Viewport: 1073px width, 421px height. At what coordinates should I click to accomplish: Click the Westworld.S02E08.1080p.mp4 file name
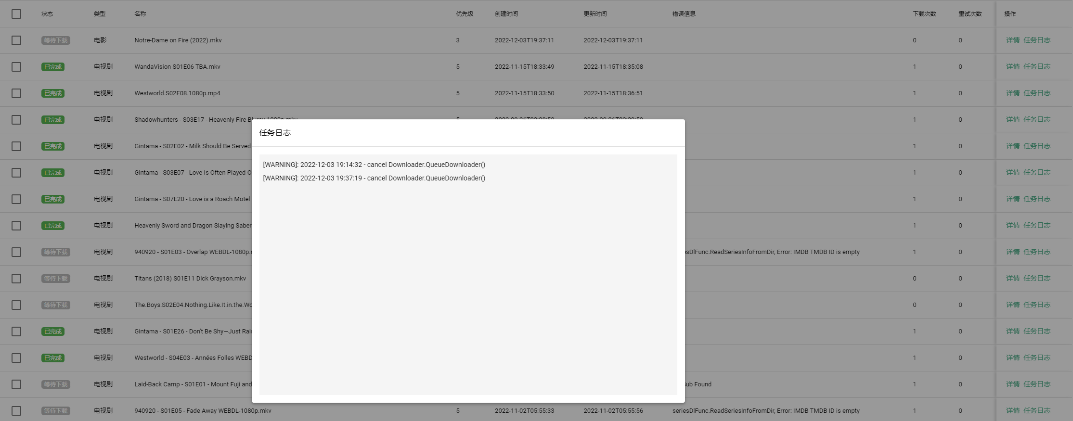click(x=177, y=93)
